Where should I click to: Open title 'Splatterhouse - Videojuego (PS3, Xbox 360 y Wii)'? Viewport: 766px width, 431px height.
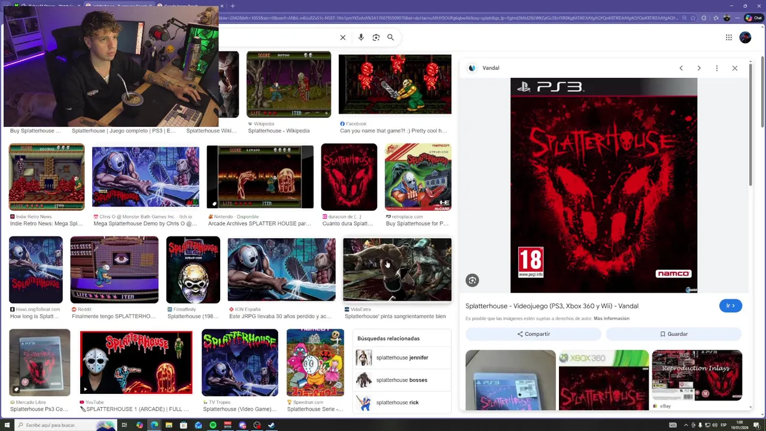tap(552, 306)
